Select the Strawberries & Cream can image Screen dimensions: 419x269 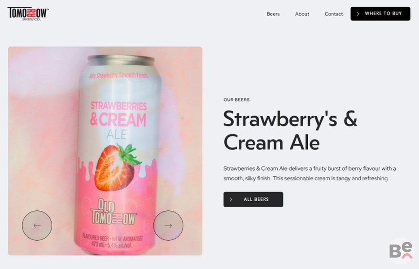pyautogui.click(x=118, y=155)
